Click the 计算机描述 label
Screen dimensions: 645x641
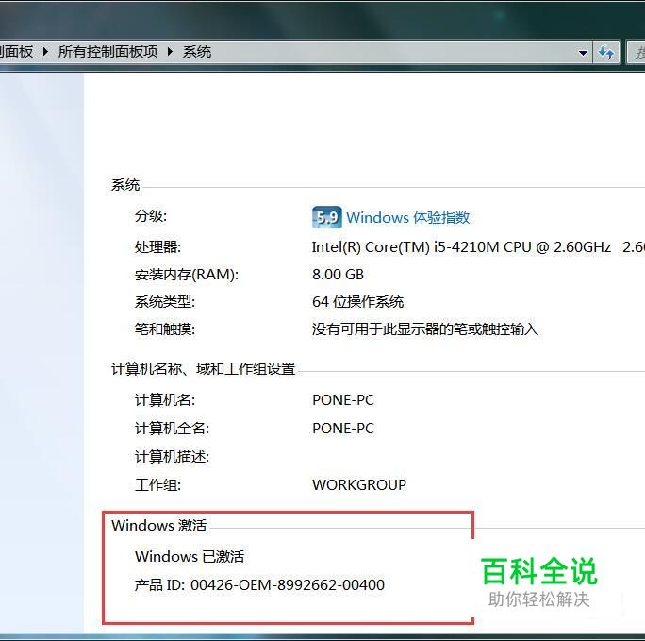172,456
